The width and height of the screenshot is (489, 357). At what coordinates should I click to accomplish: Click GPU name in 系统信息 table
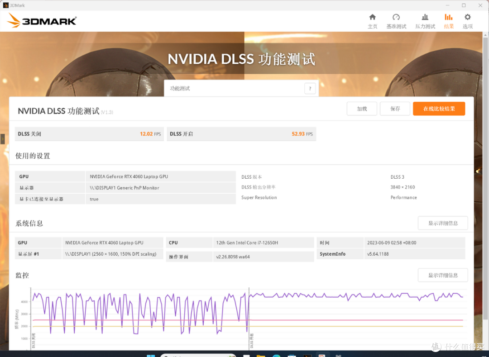click(x=104, y=243)
